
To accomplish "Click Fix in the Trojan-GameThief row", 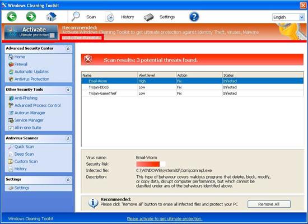I will click(179, 93).
